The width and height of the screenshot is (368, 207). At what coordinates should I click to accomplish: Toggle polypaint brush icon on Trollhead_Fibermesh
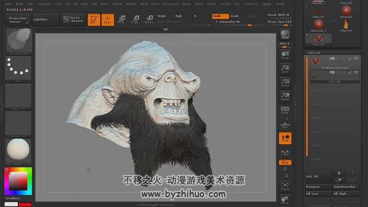(350, 59)
